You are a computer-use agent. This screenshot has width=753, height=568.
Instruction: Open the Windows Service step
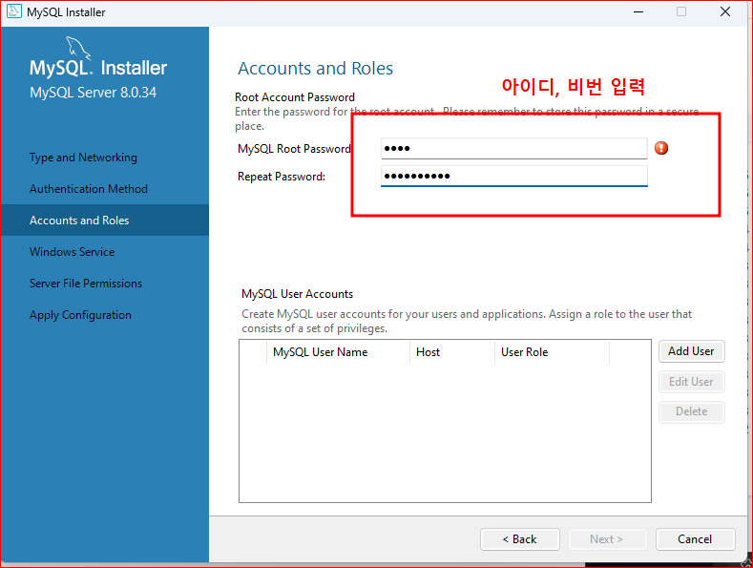pyautogui.click(x=72, y=252)
